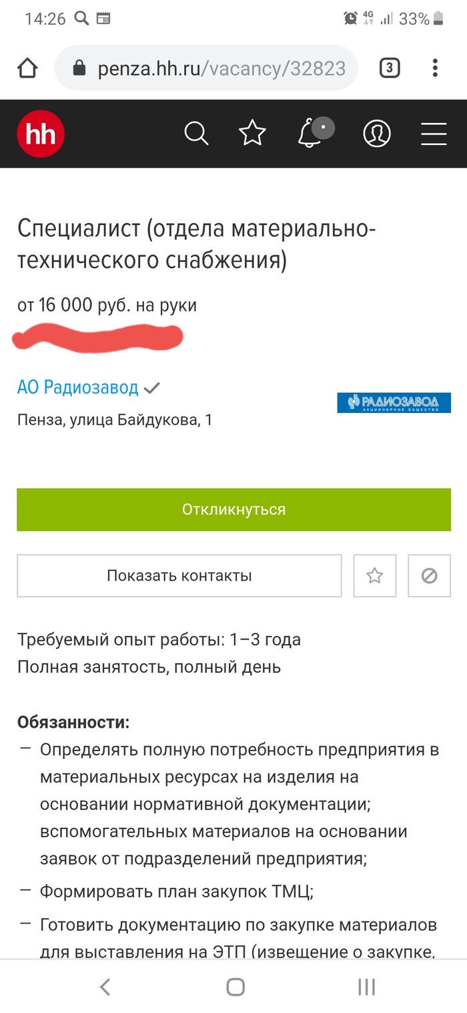Tap browser home icon
Screen dimensions: 467x1013
pyautogui.click(x=27, y=67)
